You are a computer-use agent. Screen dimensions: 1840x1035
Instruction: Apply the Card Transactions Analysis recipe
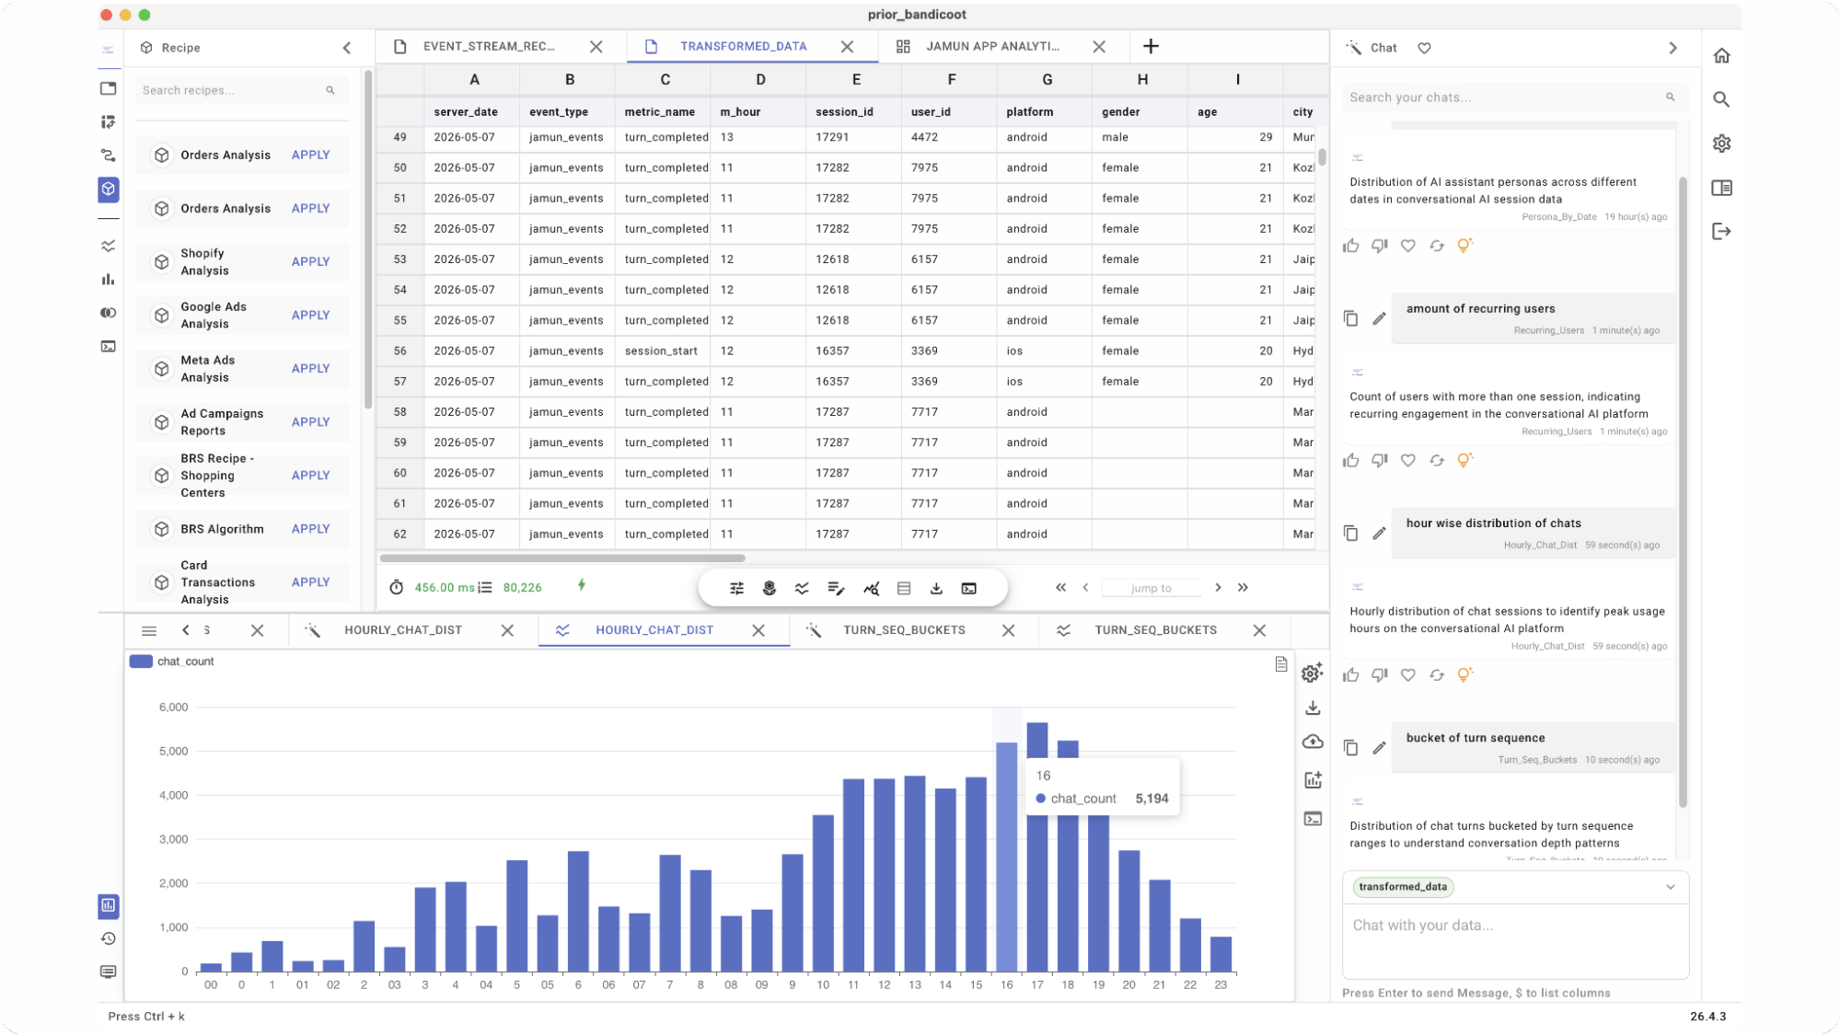pos(310,582)
